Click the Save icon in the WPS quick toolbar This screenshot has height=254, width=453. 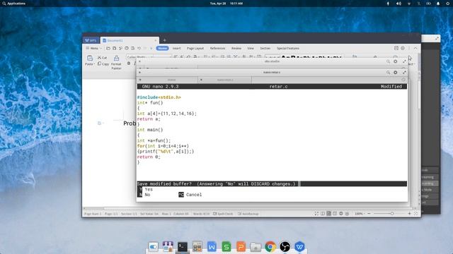[115, 49]
